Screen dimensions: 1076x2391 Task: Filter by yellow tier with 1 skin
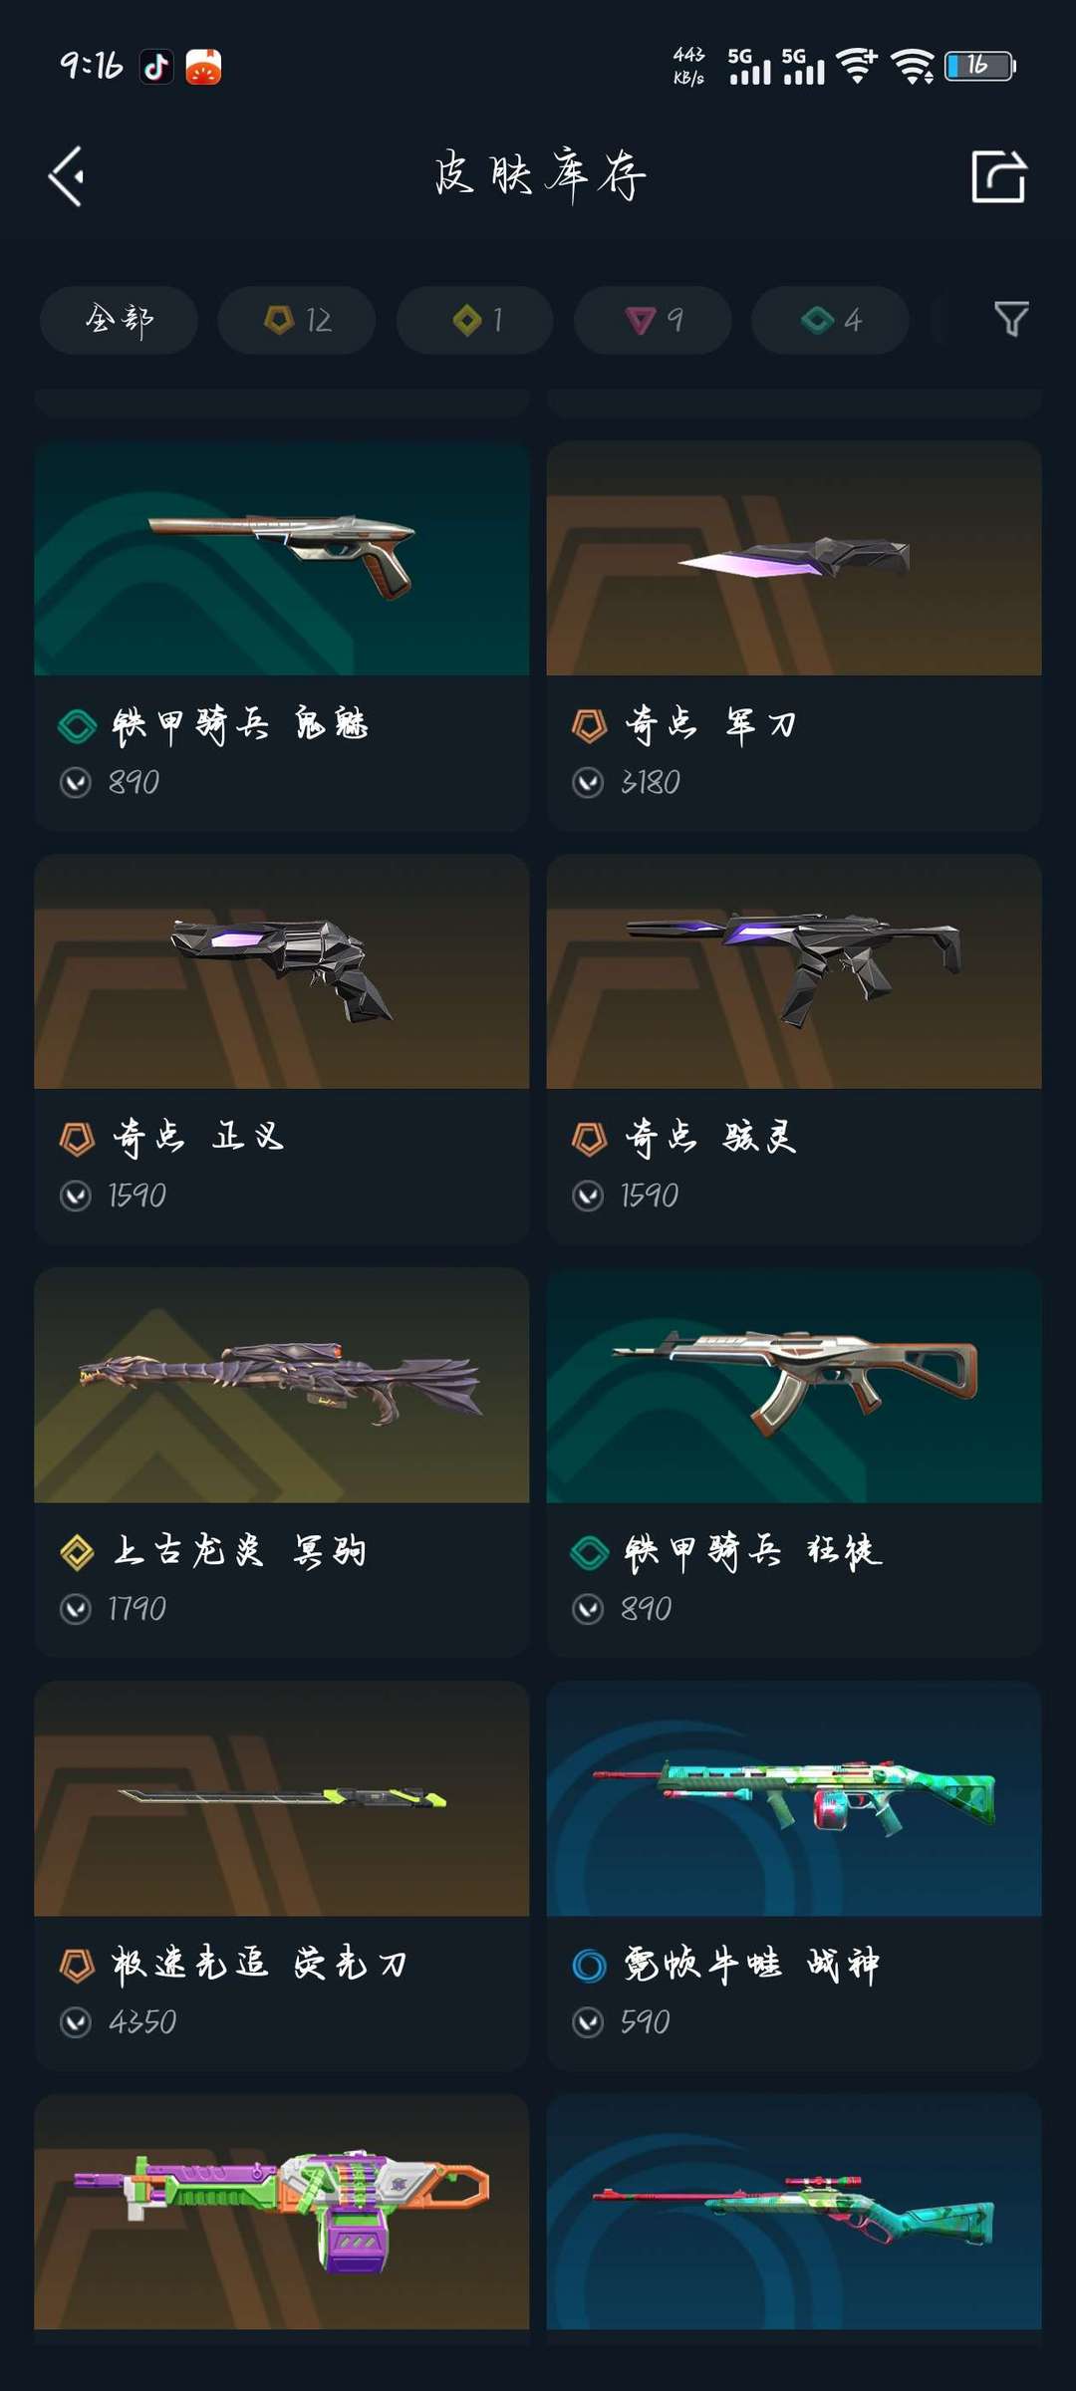tap(475, 320)
